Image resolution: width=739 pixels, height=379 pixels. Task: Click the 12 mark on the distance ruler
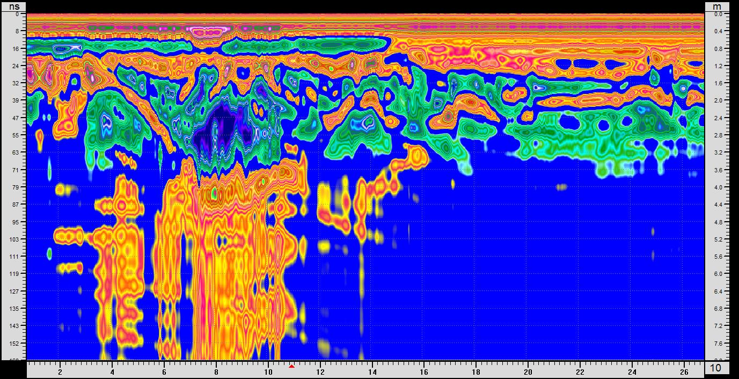[320, 371]
